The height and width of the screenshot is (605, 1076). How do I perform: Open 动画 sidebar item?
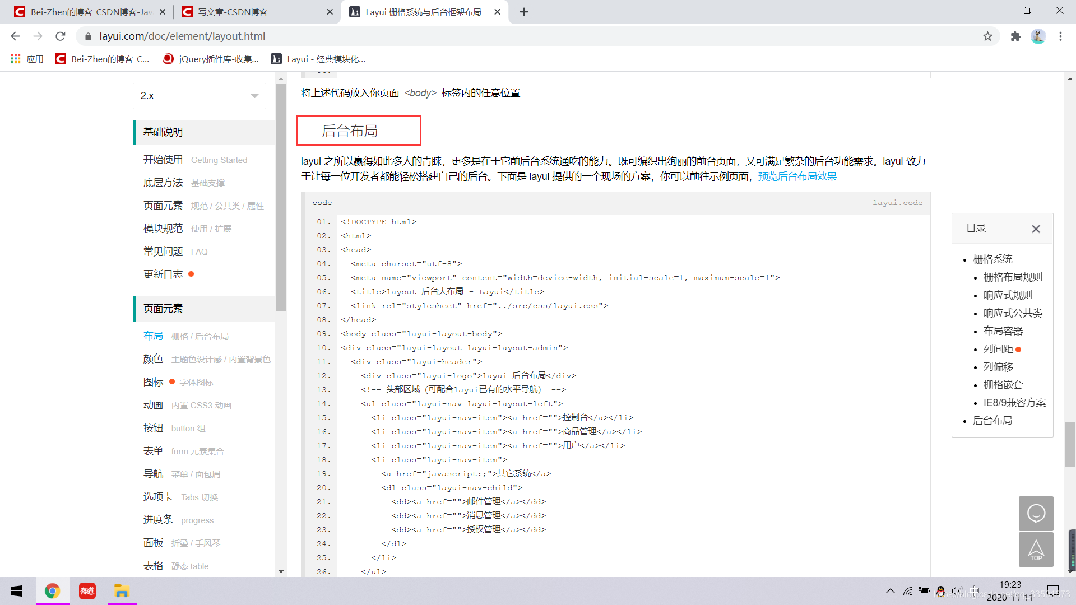point(187,405)
